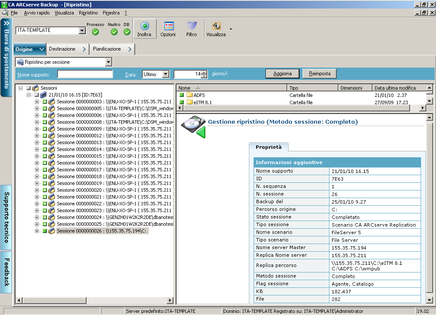Open the ITA-TEMPLATE server dropdown

point(82,31)
